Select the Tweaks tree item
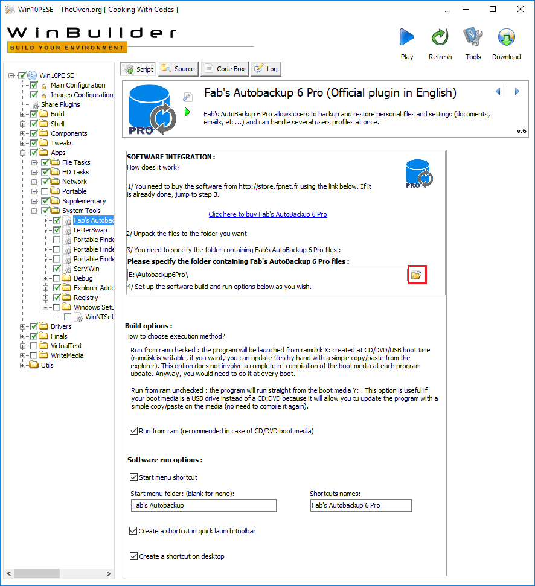The image size is (535, 586). [x=62, y=143]
